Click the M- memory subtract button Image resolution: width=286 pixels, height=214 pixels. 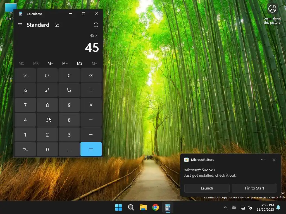[65, 63]
